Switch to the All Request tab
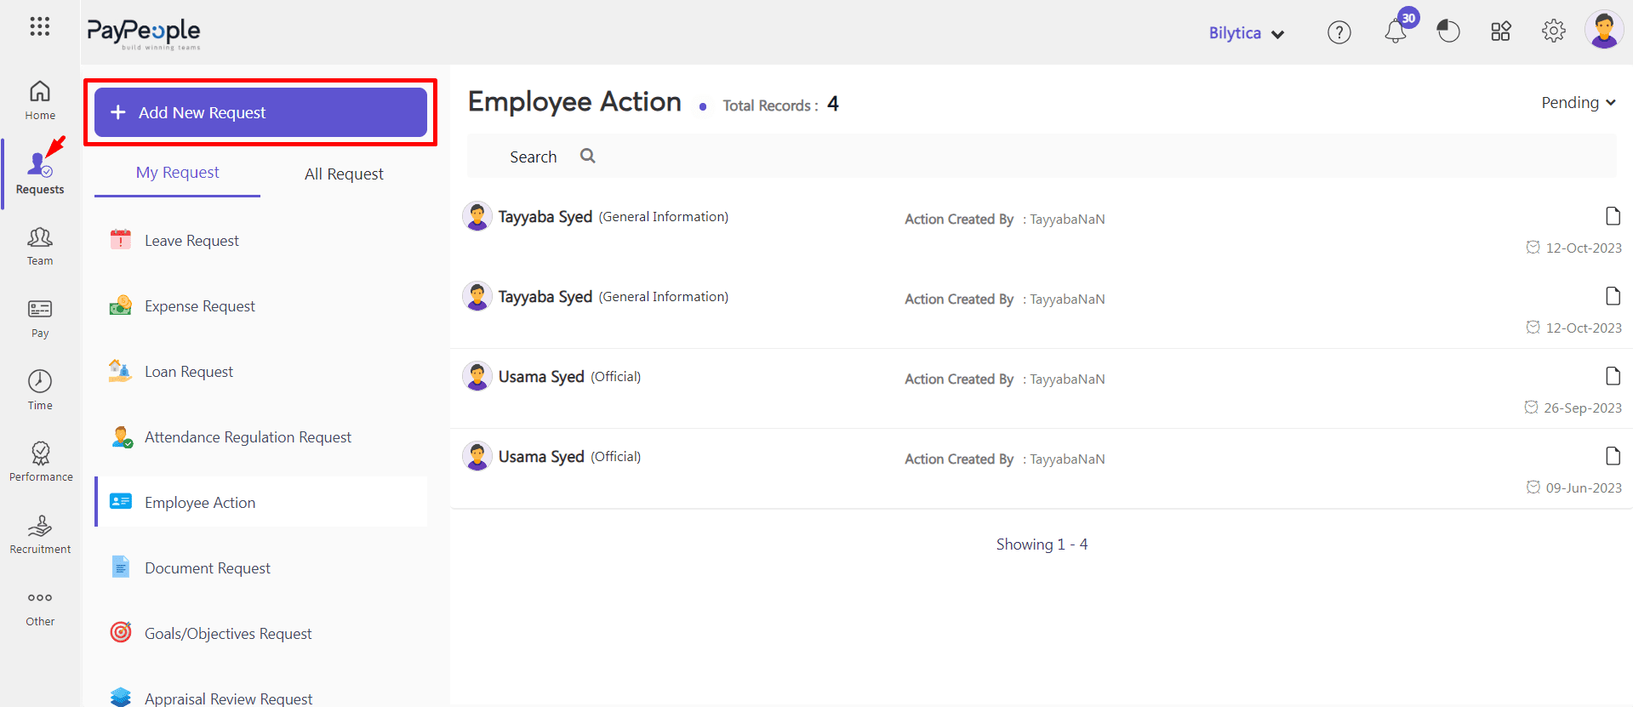The width and height of the screenshot is (1633, 707). click(x=344, y=174)
